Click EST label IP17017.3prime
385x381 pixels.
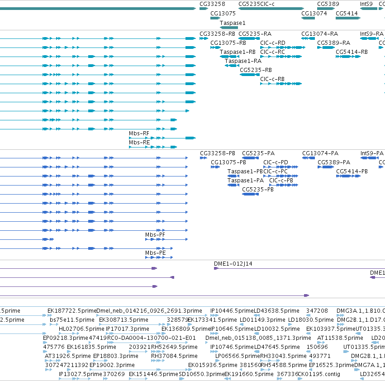128,329
